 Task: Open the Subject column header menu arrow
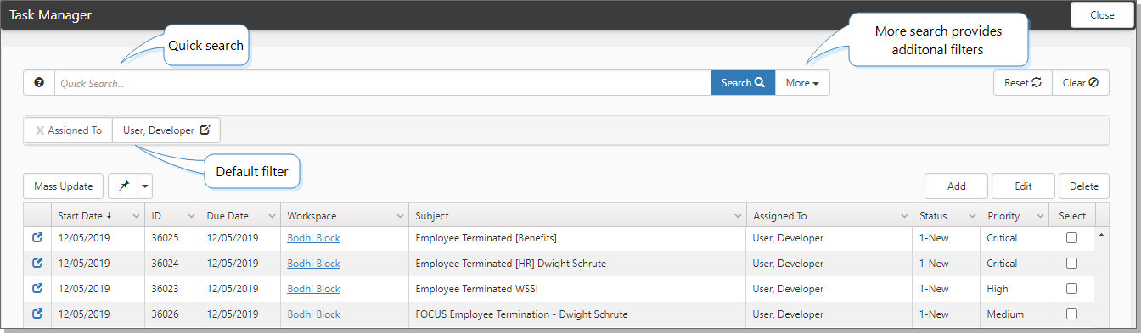[738, 216]
